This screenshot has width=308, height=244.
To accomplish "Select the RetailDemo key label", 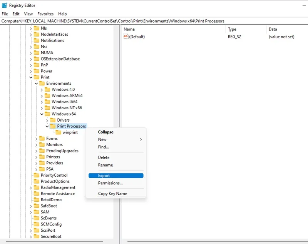I will (x=51, y=200).
